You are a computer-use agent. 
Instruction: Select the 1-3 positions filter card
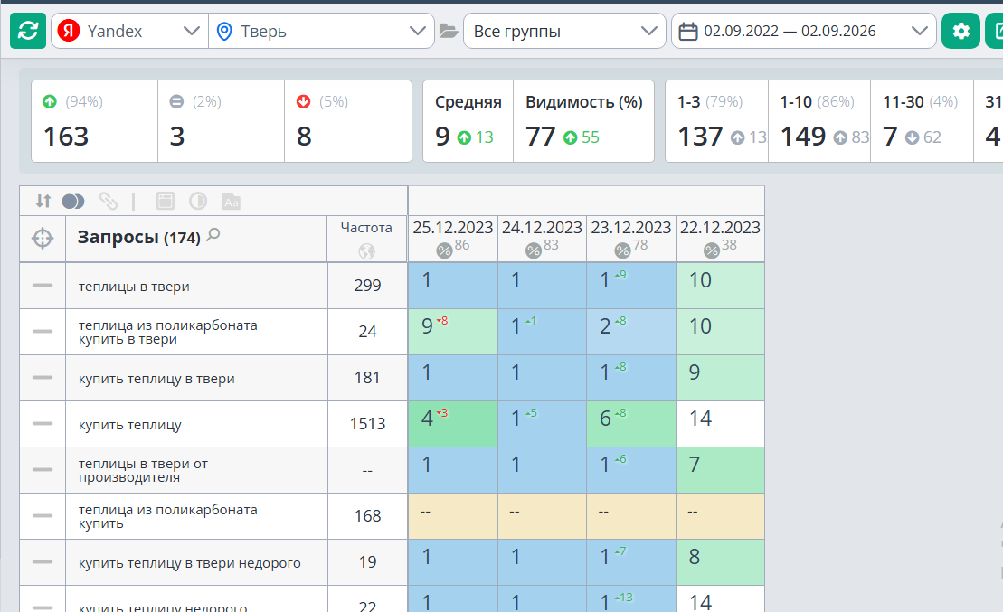coord(716,121)
